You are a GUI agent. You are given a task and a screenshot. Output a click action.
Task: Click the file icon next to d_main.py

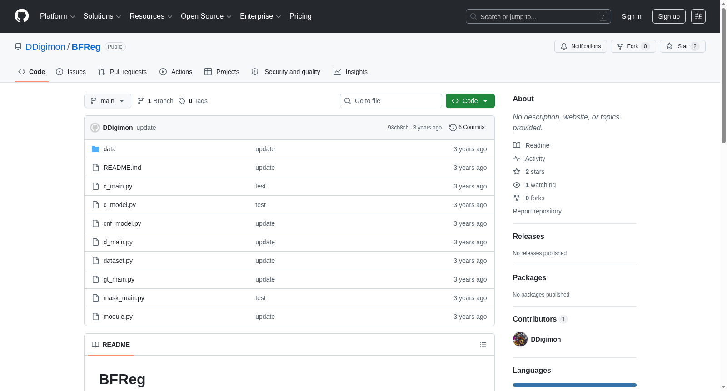coord(95,242)
